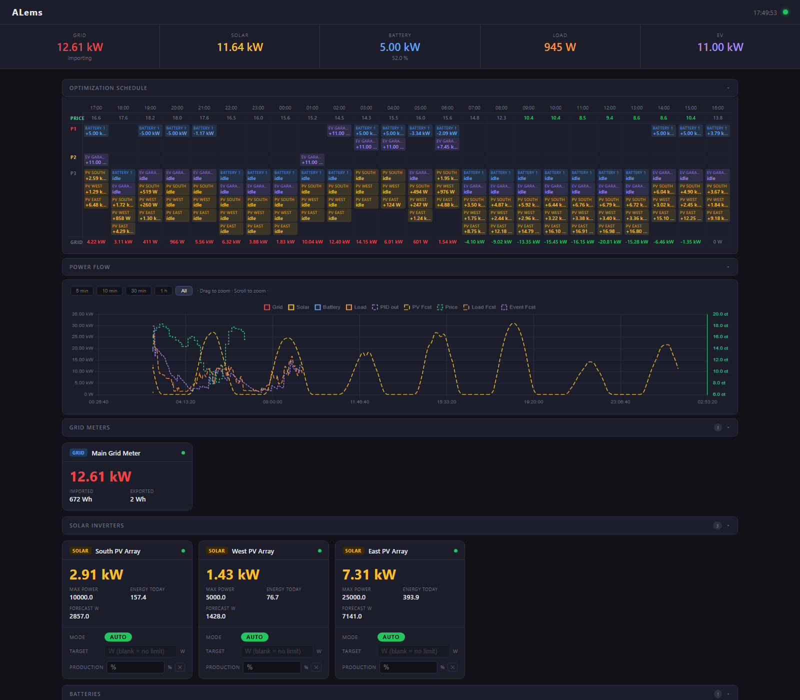The image size is (800, 700).
Task: Toggle PV Fcst color swatch in legend
Action: (x=407, y=307)
